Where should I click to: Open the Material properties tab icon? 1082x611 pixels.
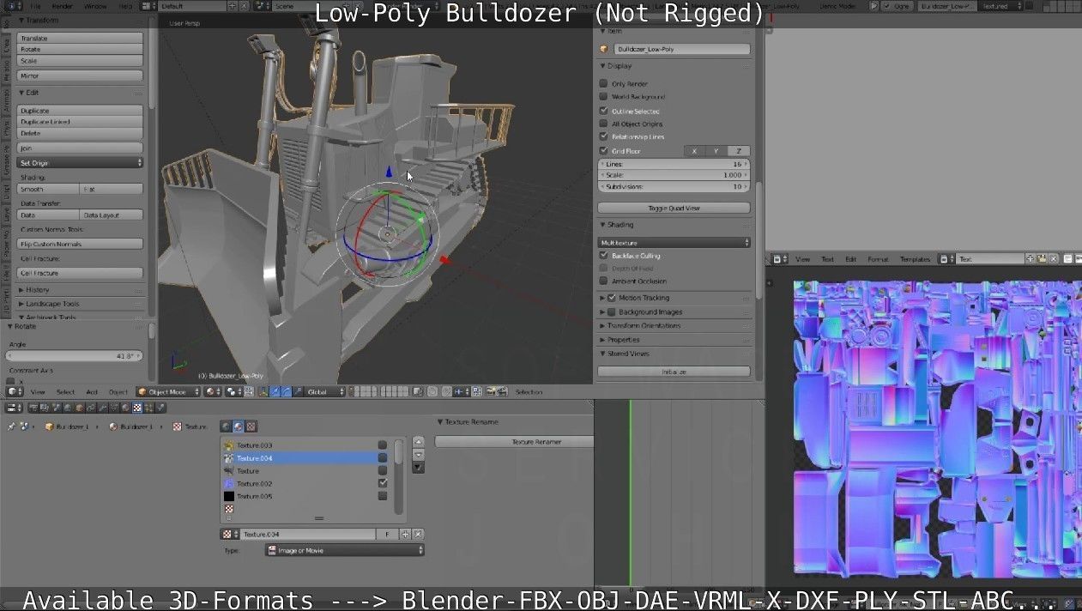(x=125, y=408)
